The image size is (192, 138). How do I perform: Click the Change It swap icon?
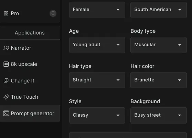(6, 81)
